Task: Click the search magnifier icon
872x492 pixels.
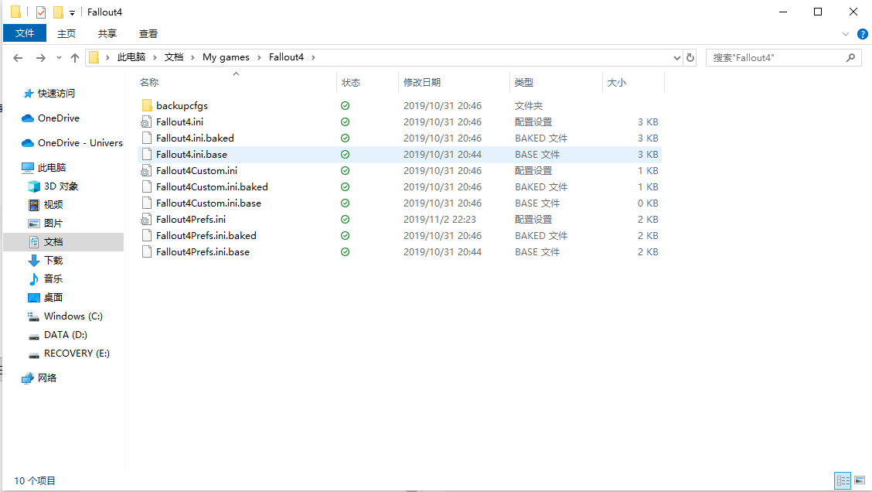Action: pos(850,57)
